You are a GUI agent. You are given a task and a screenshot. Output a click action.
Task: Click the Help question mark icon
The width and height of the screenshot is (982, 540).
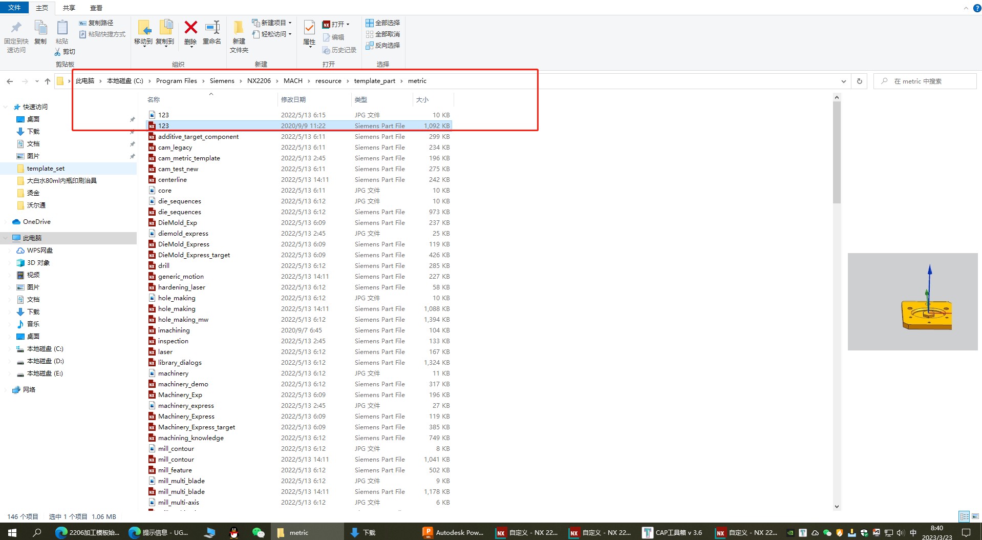[x=977, y=8]
